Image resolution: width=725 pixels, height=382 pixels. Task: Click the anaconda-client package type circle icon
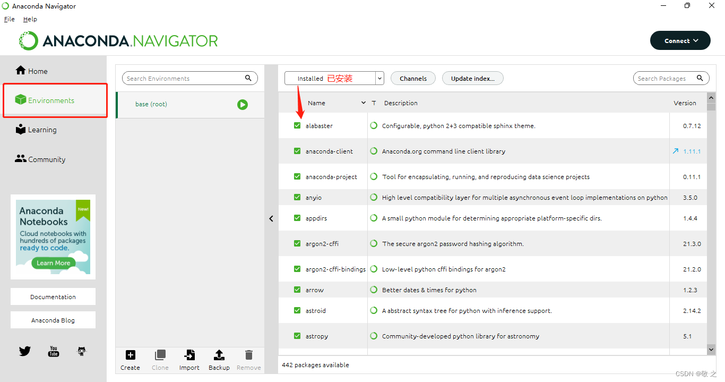pos(374,151)
